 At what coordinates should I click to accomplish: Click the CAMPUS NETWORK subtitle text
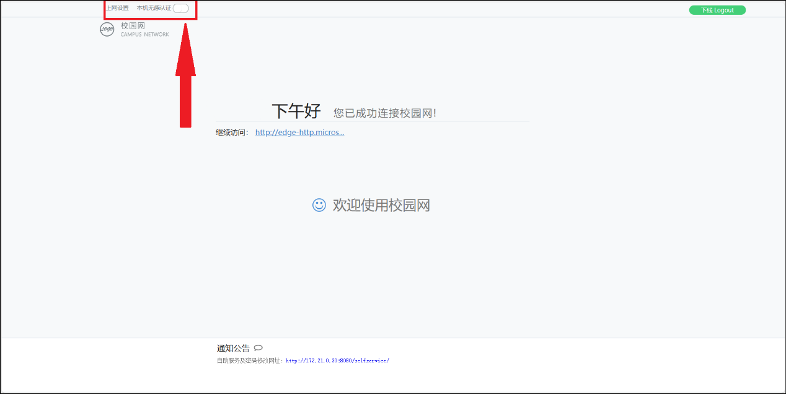(144, 35)
